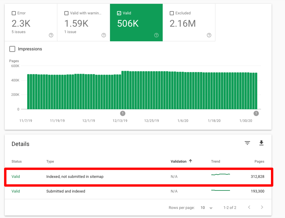The image size is (285, 218).
Task: Go to next page of results
Action: point(262,207)
